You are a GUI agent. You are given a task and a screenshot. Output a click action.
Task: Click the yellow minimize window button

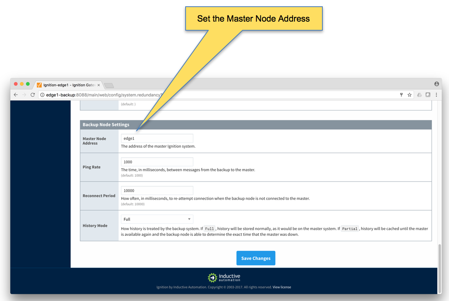coord(22,84)
